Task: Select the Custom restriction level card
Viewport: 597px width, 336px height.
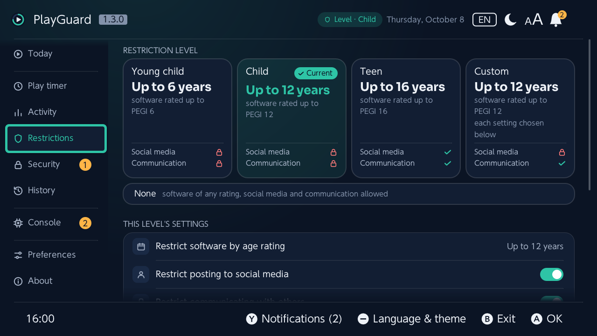Action: tap(520, 118)
